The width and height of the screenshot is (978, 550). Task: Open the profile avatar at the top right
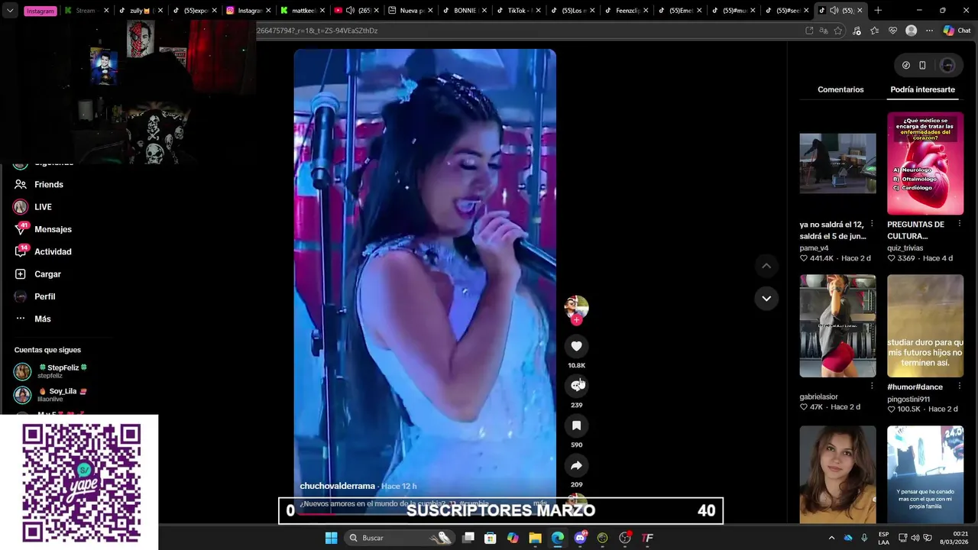(x=947, y=66)
